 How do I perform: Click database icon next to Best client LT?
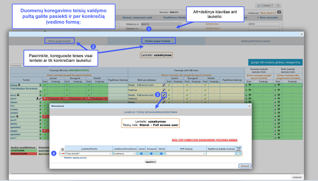click(279, 12)
